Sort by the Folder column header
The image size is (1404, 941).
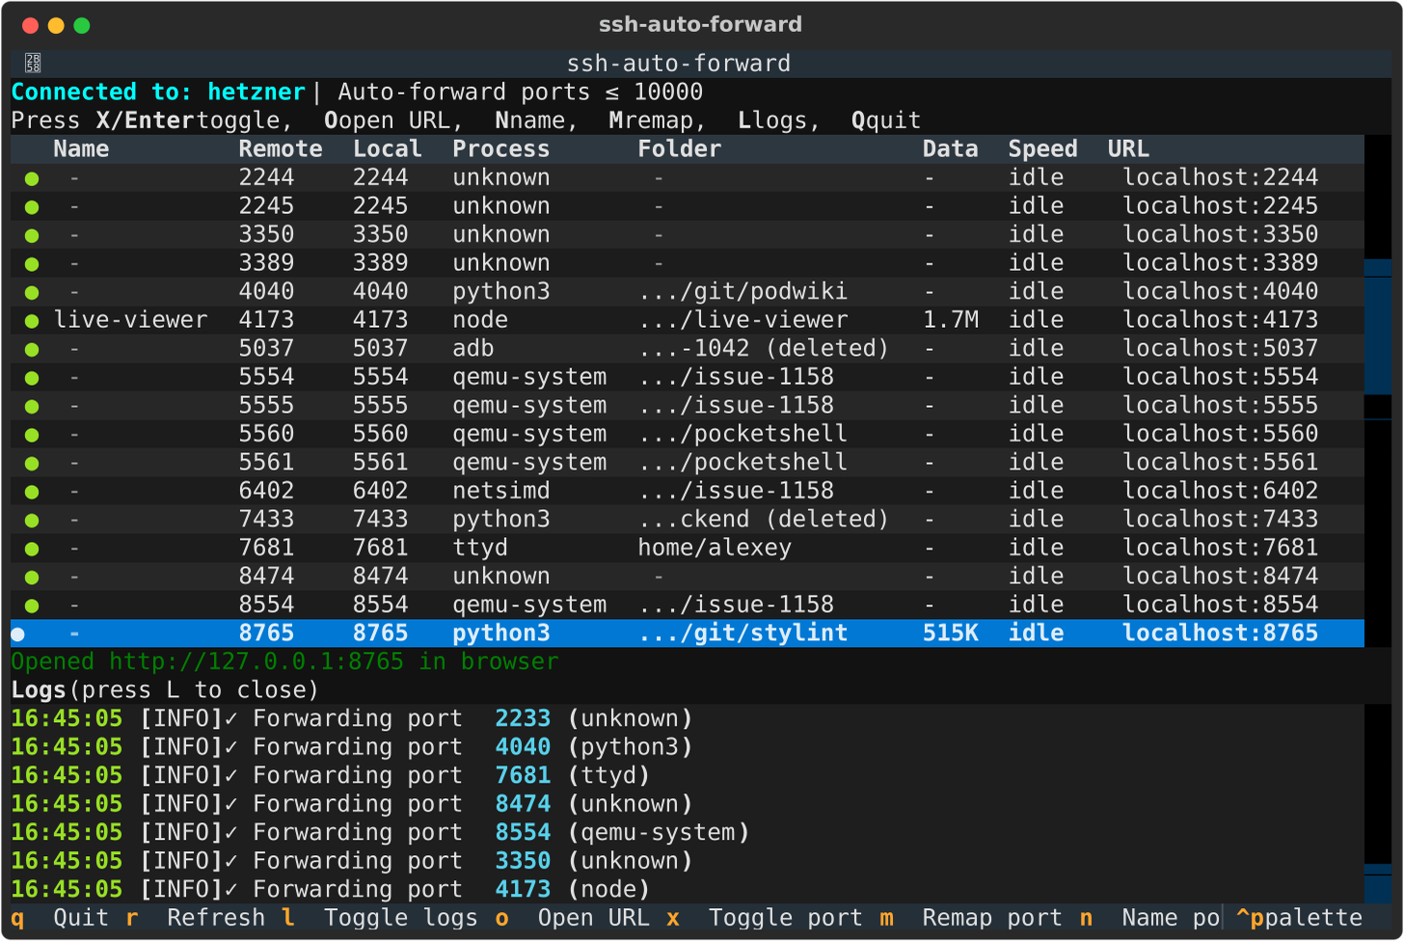pos(680,149)
